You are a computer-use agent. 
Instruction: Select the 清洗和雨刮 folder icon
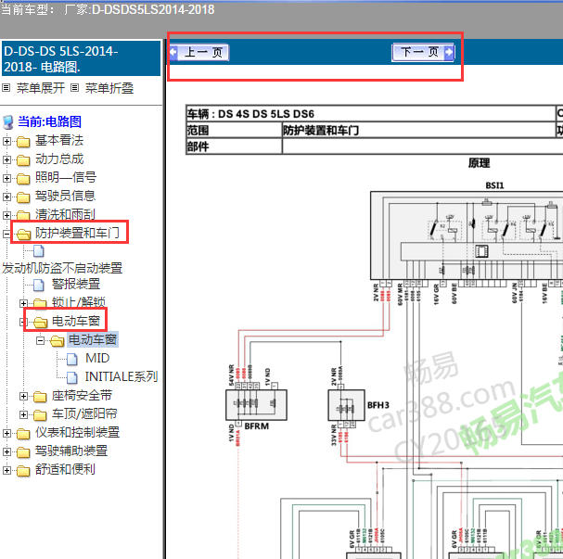[x=23, y=215]
